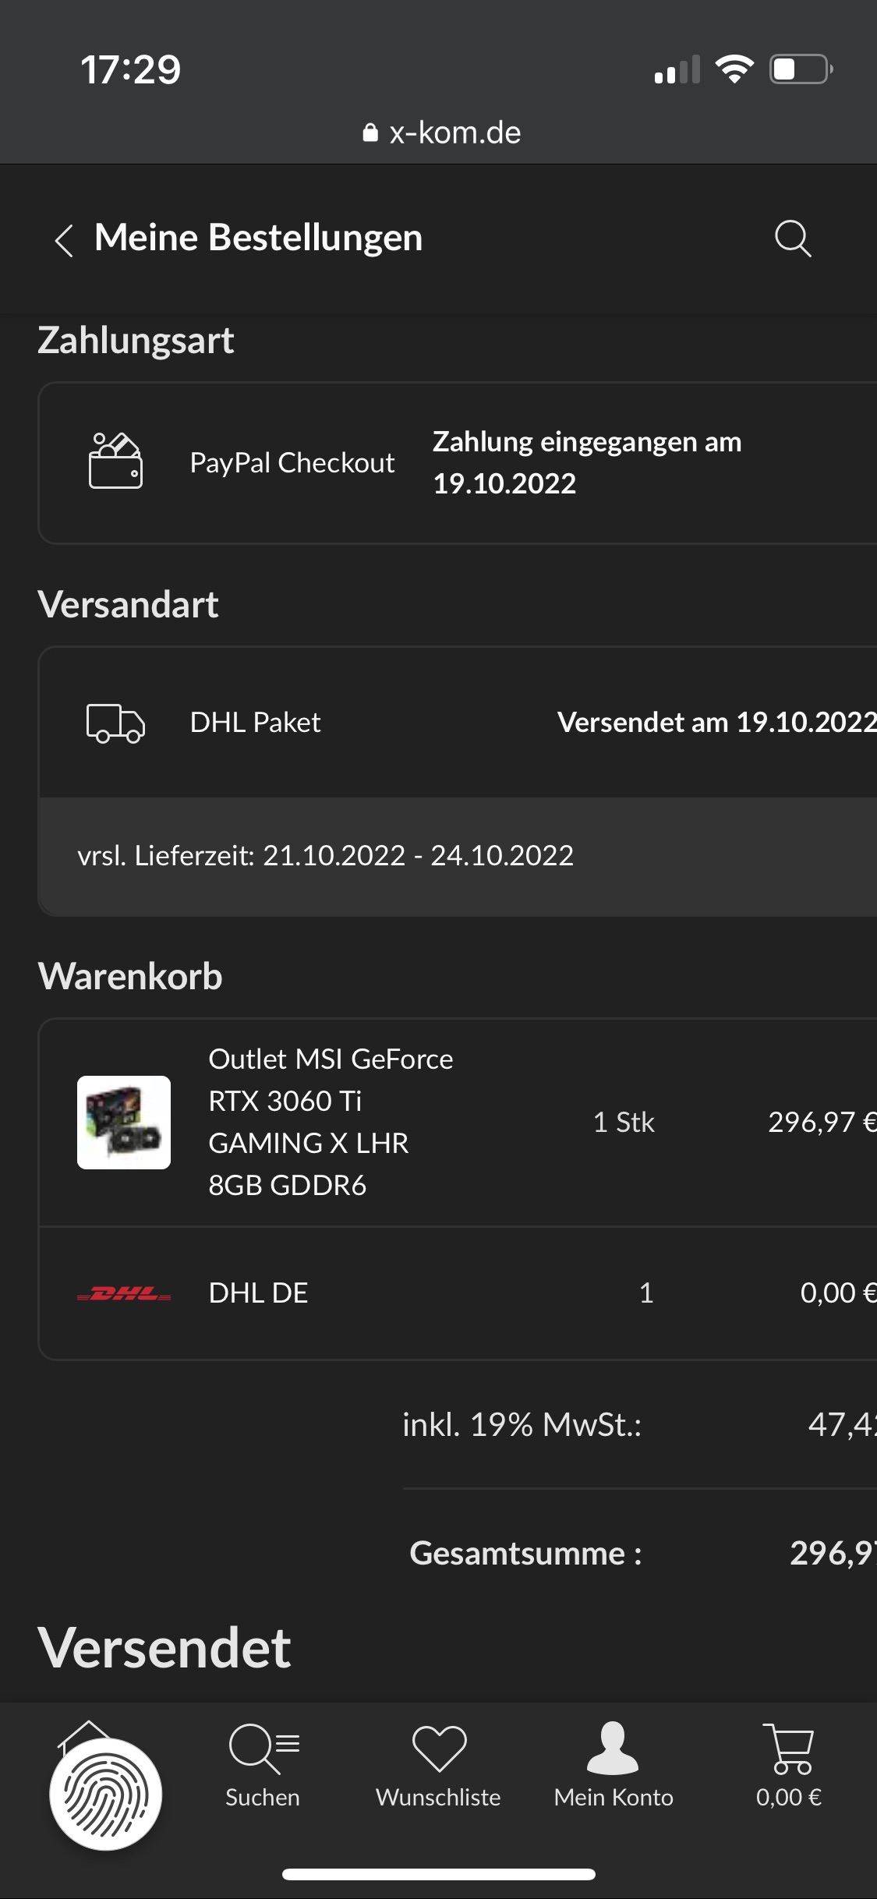
Task: Tap the wallet payment icon beside PayPal Checkout
Action: point(115,461)
